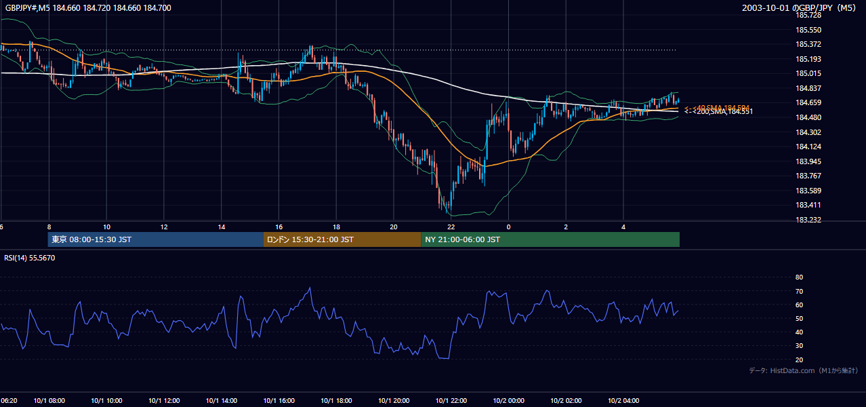Click RSI scale value 60
Image resolution: width=866 pixels, height=407 pixels.
coord(799,305)
